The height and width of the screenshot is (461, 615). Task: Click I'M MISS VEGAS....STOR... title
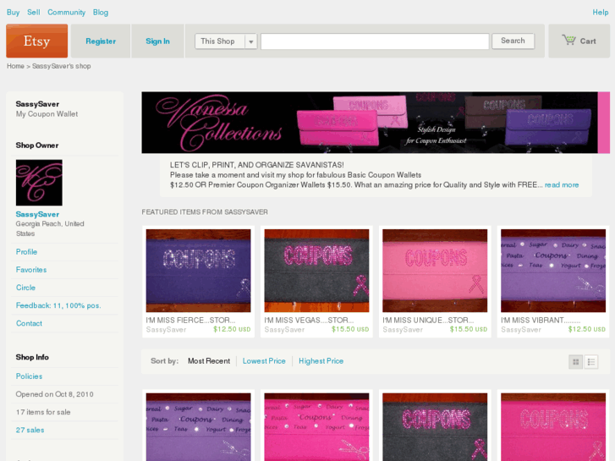coord(309,320)
